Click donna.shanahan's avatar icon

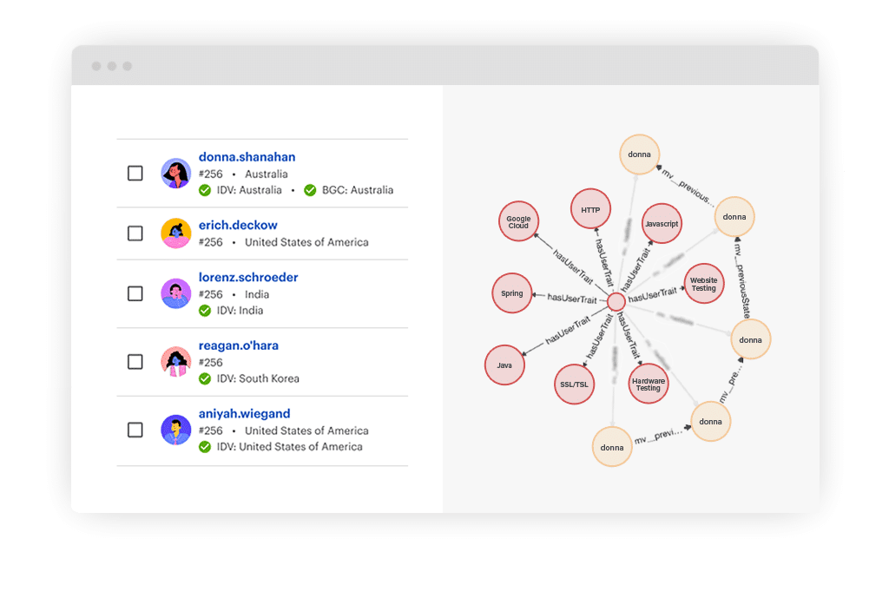pos(176,174)
